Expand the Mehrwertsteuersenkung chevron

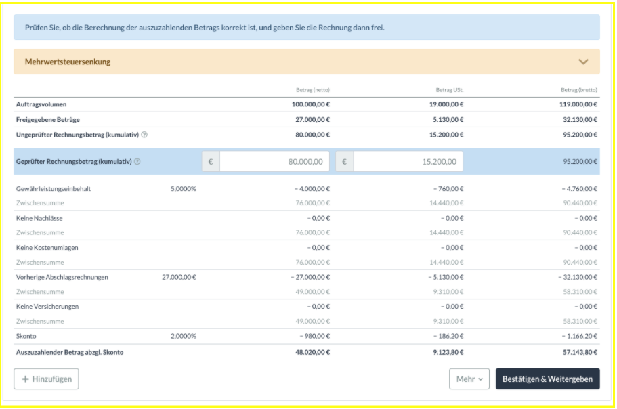pos(583,62)
